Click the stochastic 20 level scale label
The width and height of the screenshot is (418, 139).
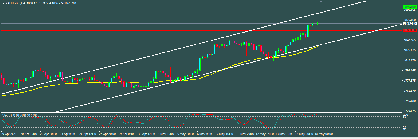click(x=405, y=127)
